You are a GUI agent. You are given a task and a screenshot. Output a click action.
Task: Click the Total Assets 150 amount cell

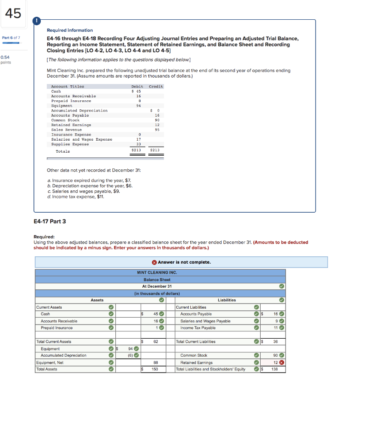pos(153,369)
